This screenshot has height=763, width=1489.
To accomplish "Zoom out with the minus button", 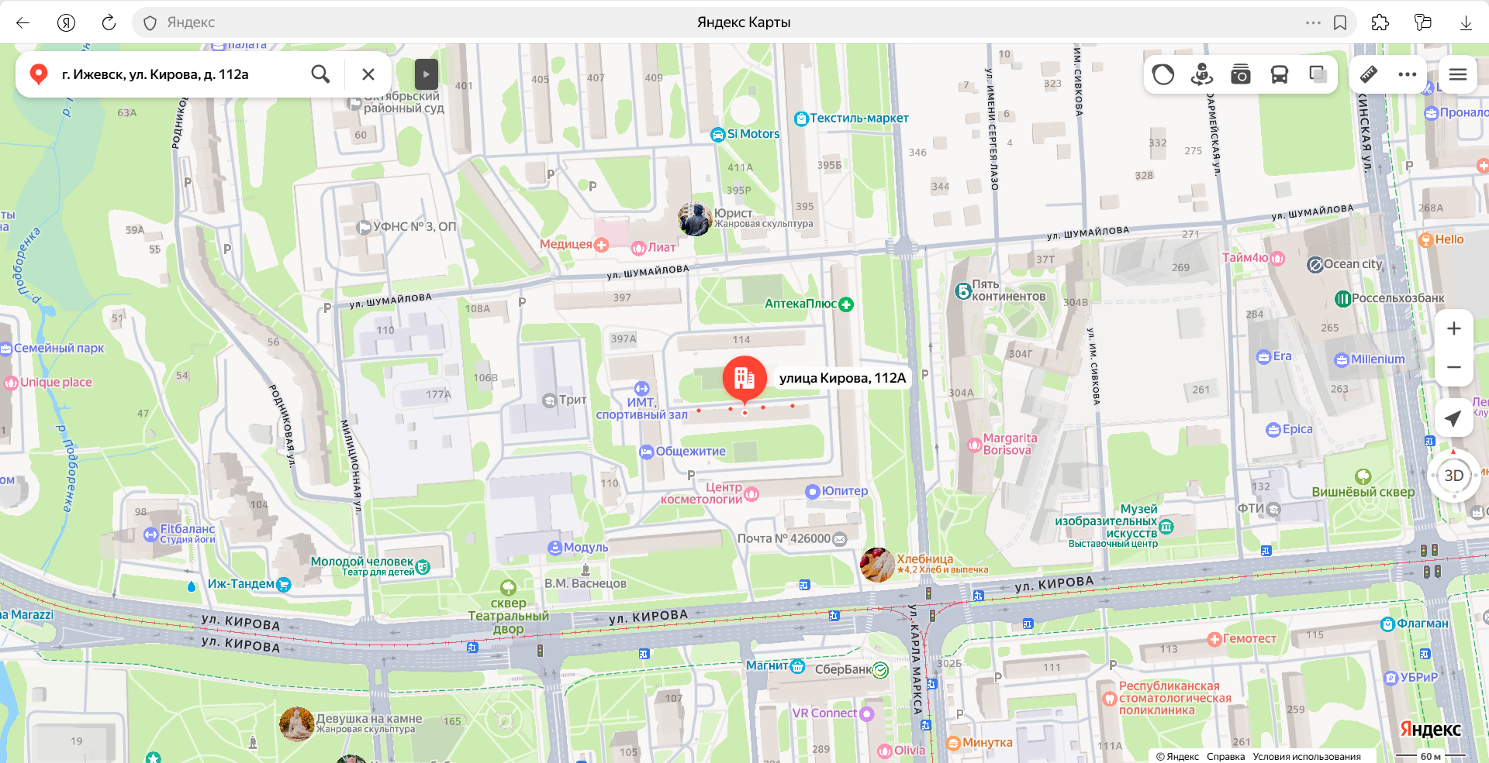I will pos(1454,367).
